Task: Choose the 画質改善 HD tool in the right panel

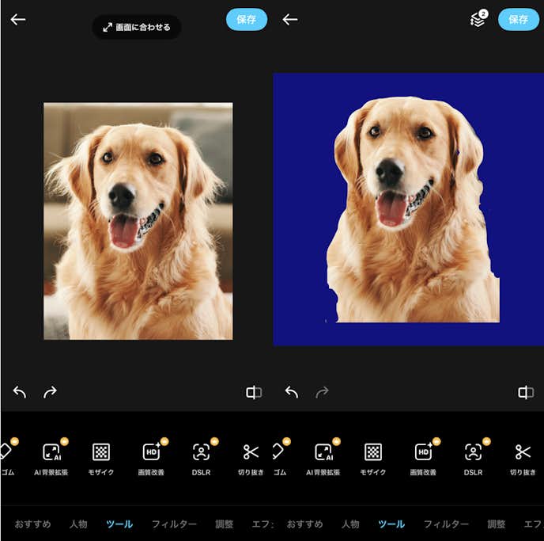Action: click(x=423, y=459)
